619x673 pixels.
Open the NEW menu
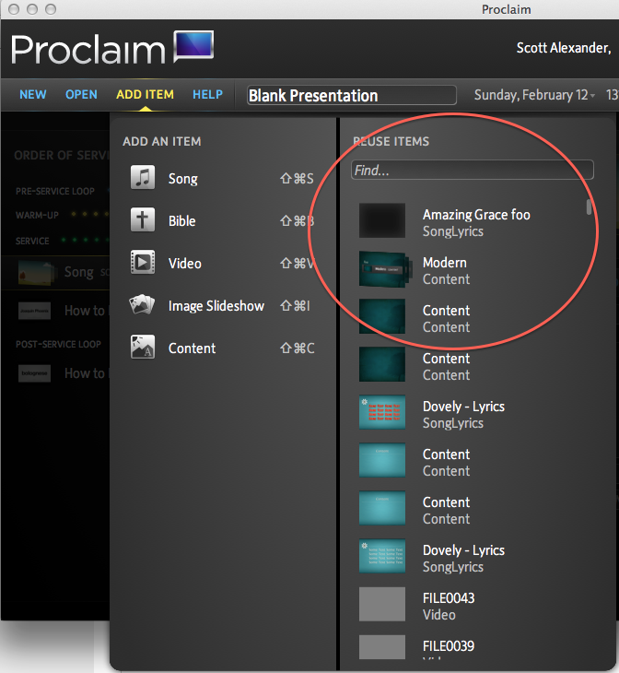tap(33, 94)
